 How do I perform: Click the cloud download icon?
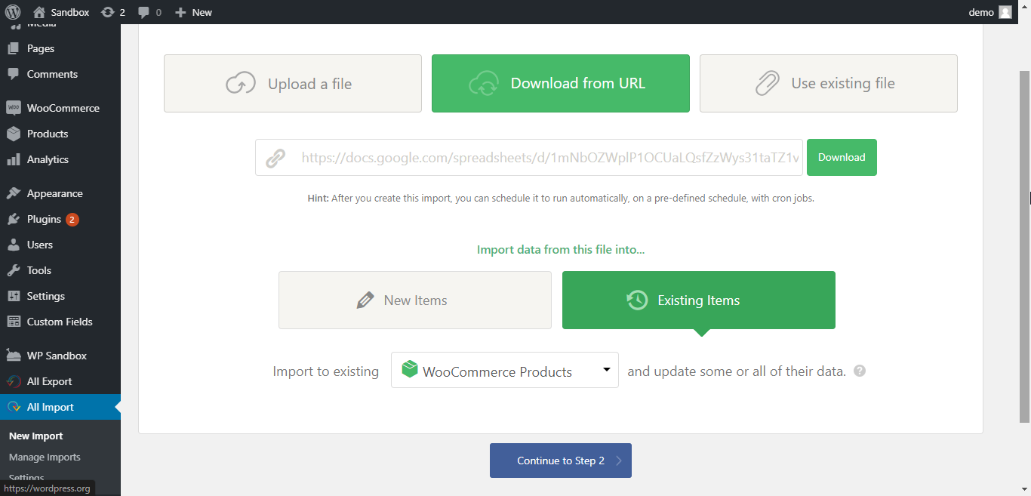(x=484, y=83)
